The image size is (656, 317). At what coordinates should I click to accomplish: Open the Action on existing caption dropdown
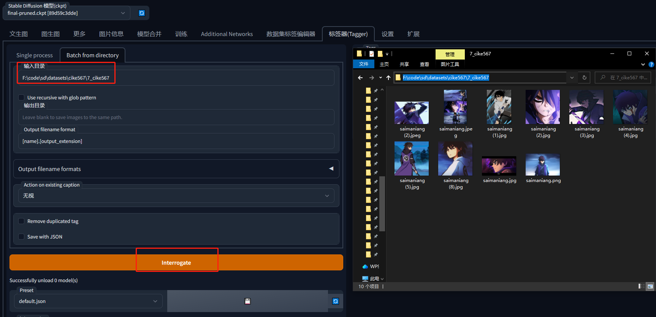tap(176, 196)
